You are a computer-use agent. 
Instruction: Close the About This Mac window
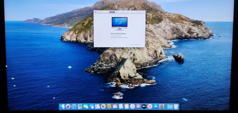(x=95, y=12)
